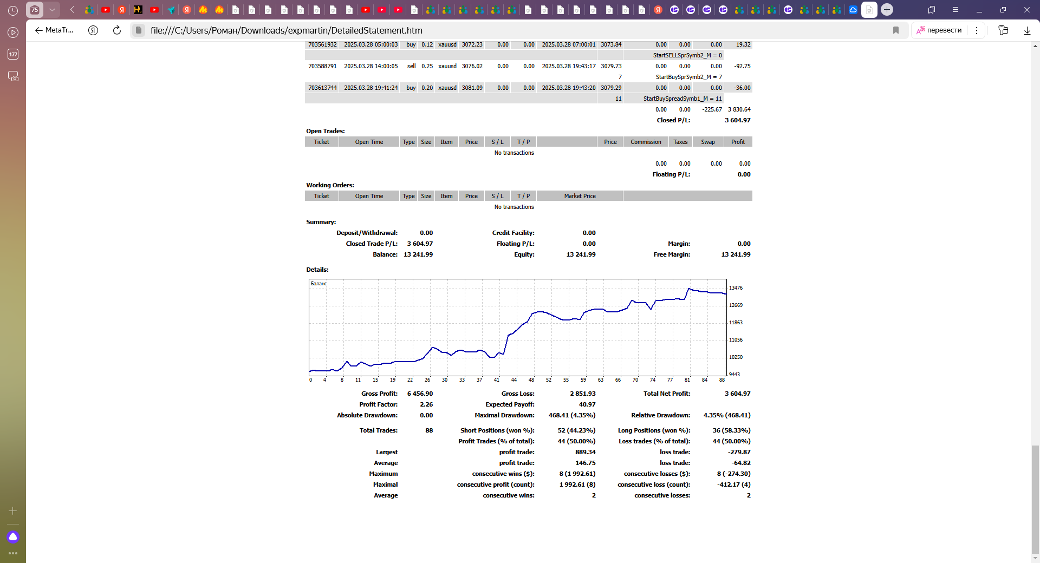Open the downloads icon

click(x=1027, y=30)
